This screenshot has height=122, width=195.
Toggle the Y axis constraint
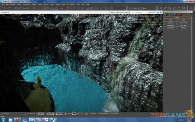click(x=74, y=8)
